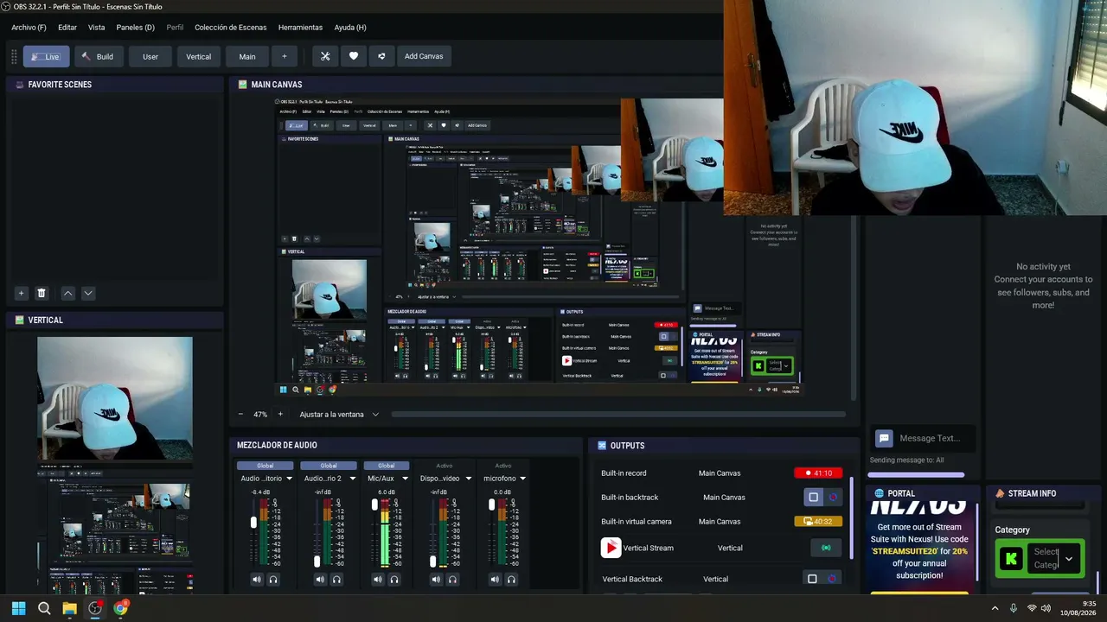
Task: Open the Ayuda (H) menu
Action: click(x=350, y=28)
